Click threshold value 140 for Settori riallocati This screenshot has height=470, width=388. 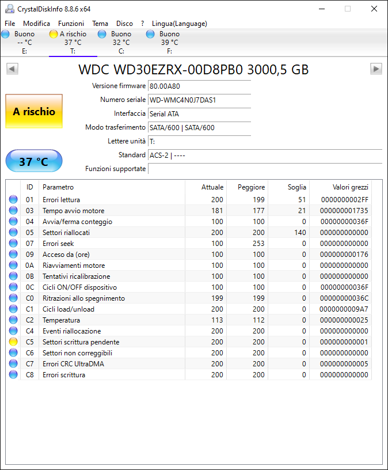click(x=300, y=233)
